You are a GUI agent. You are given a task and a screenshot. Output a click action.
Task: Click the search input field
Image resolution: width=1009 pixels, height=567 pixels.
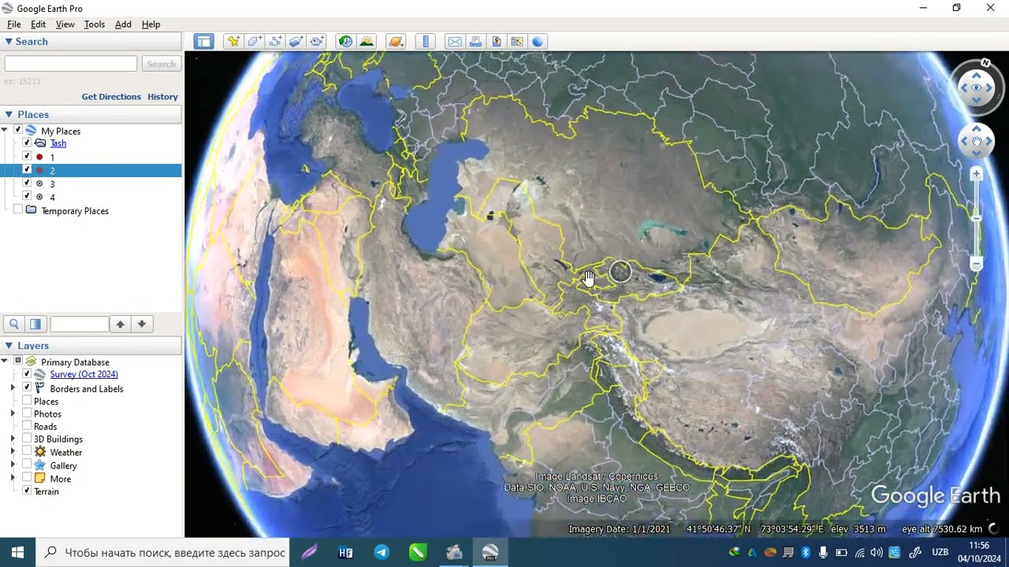[x=71, y=64]
